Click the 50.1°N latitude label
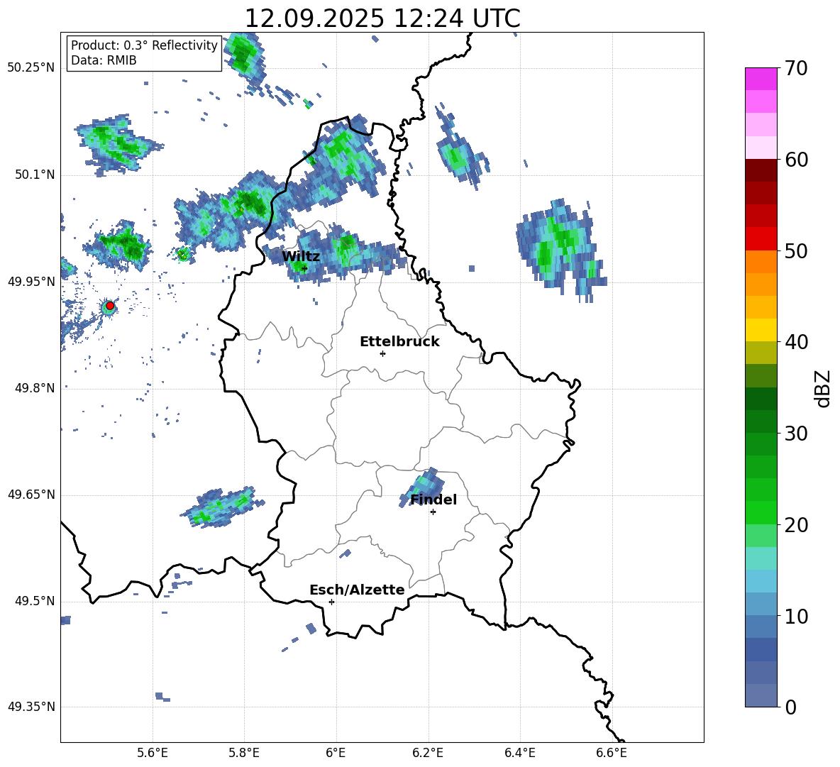 coord(35,175)
